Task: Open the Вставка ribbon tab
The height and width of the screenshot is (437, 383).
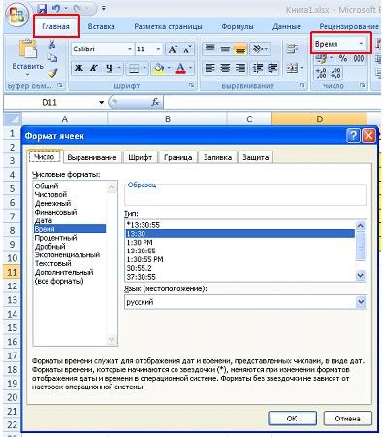Action: click(x=101, y=26)
